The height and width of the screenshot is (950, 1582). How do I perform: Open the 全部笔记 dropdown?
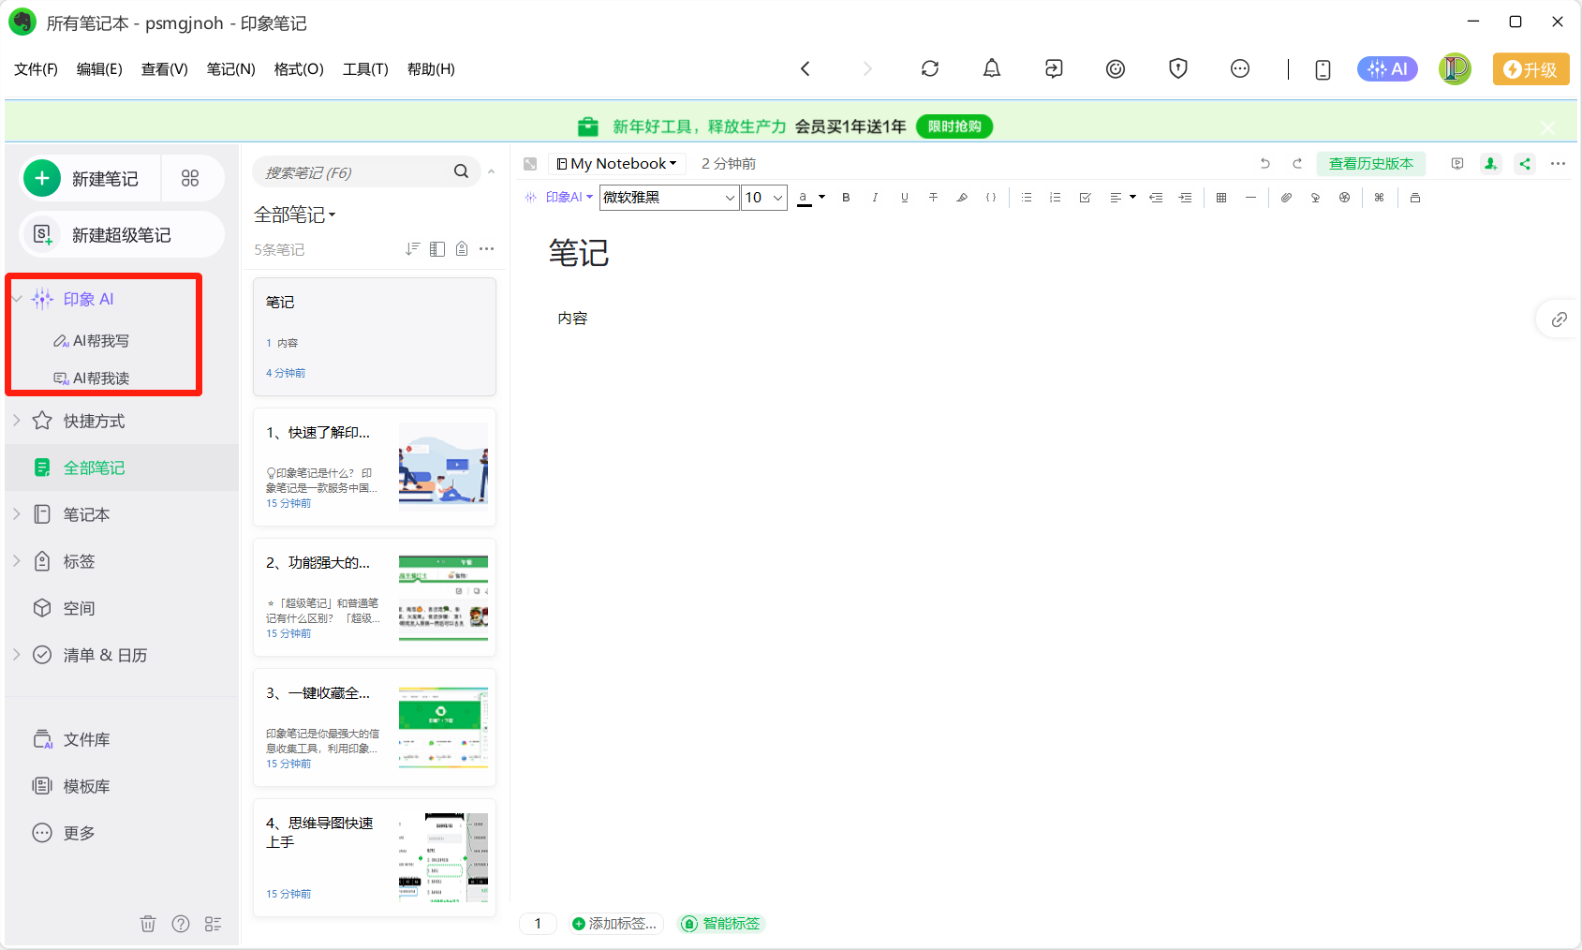[x=295, y=215]
